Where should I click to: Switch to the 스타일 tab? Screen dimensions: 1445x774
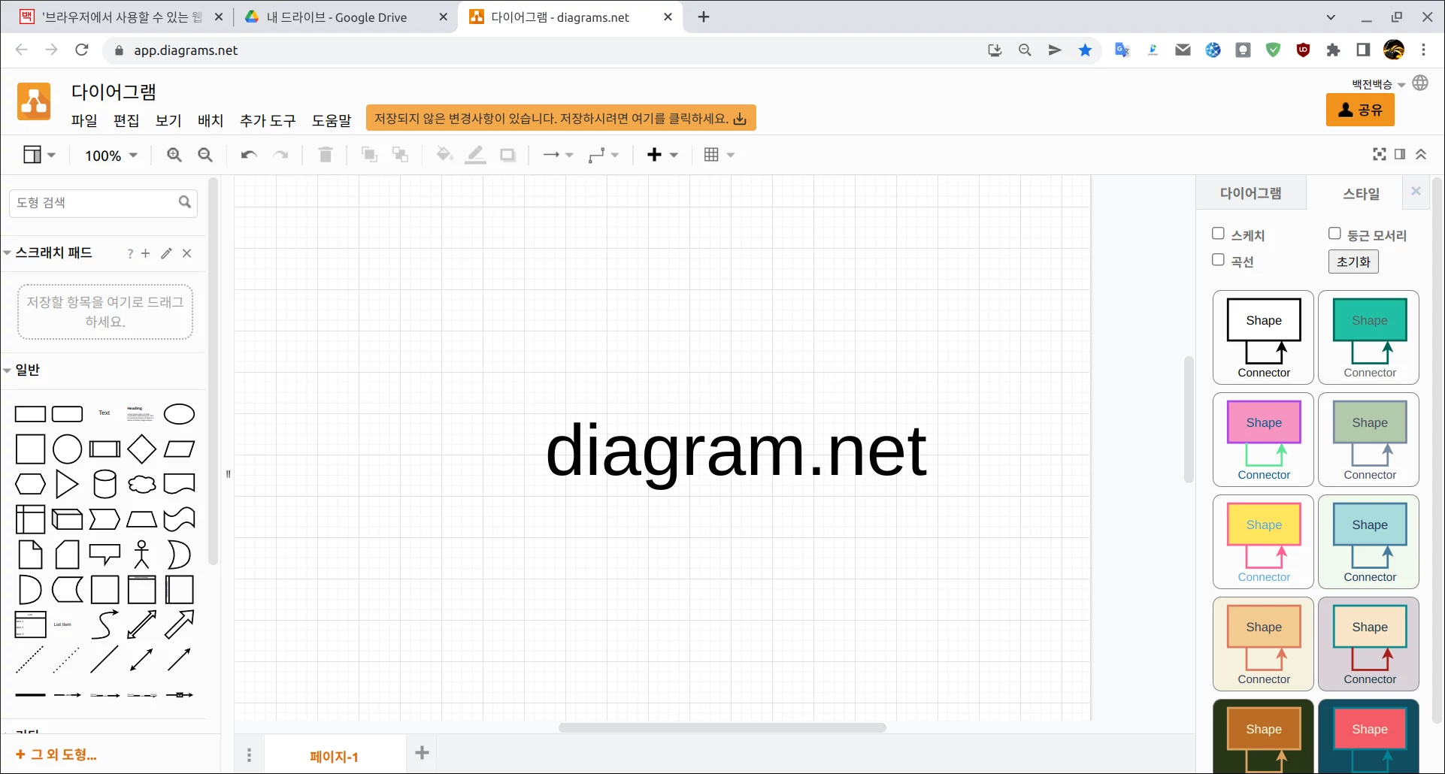1362,194
